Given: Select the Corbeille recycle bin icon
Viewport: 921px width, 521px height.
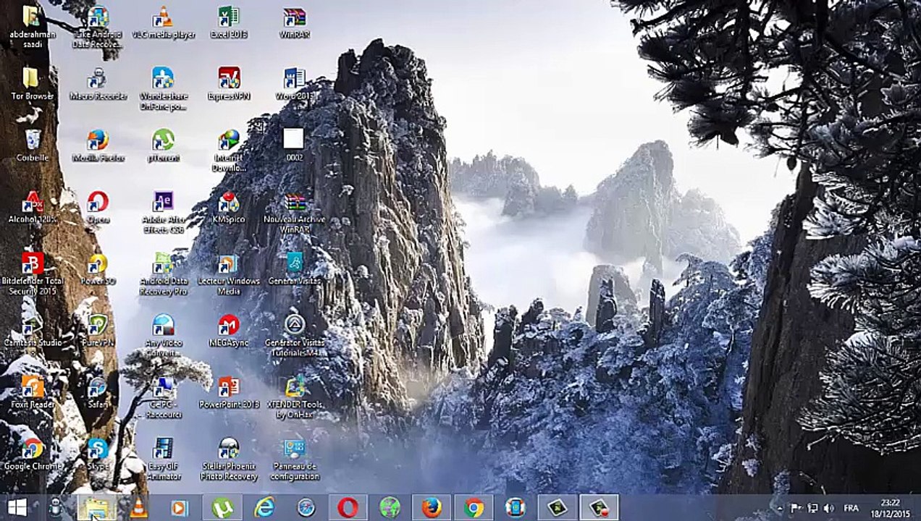Looking at the screenshot, I should click(33, 145).
